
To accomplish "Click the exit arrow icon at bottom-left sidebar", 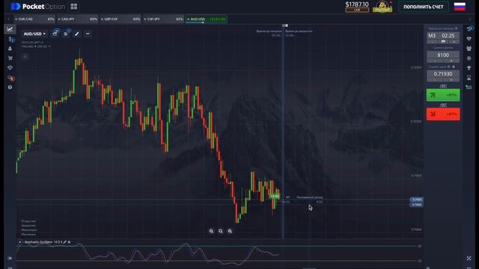I will (x=10, y=258).
